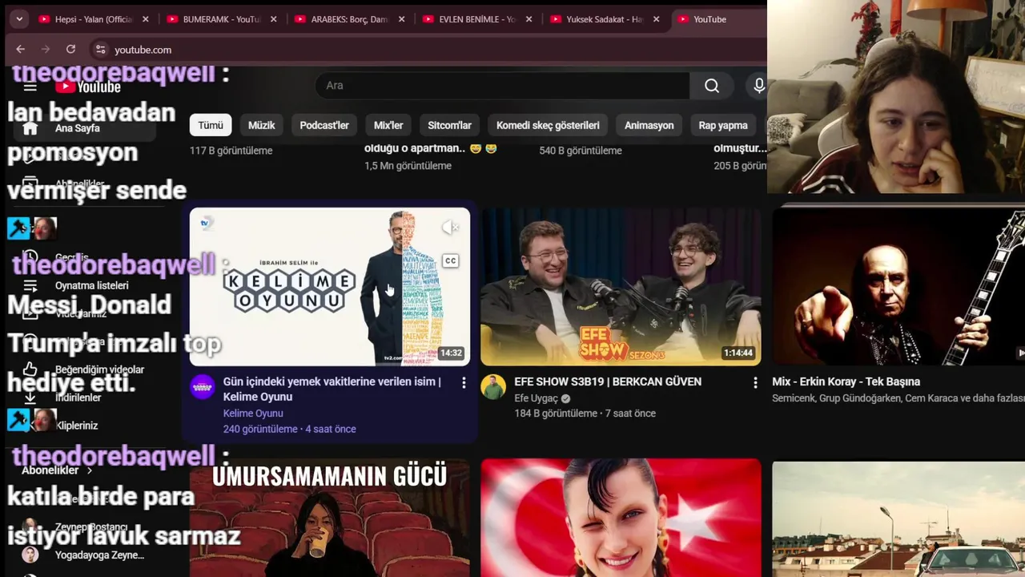Click Semicenk, Grup Gündoğarken mix artists text
The width and height of the screenshot is (1025, 577).
[x=898, y=398]
